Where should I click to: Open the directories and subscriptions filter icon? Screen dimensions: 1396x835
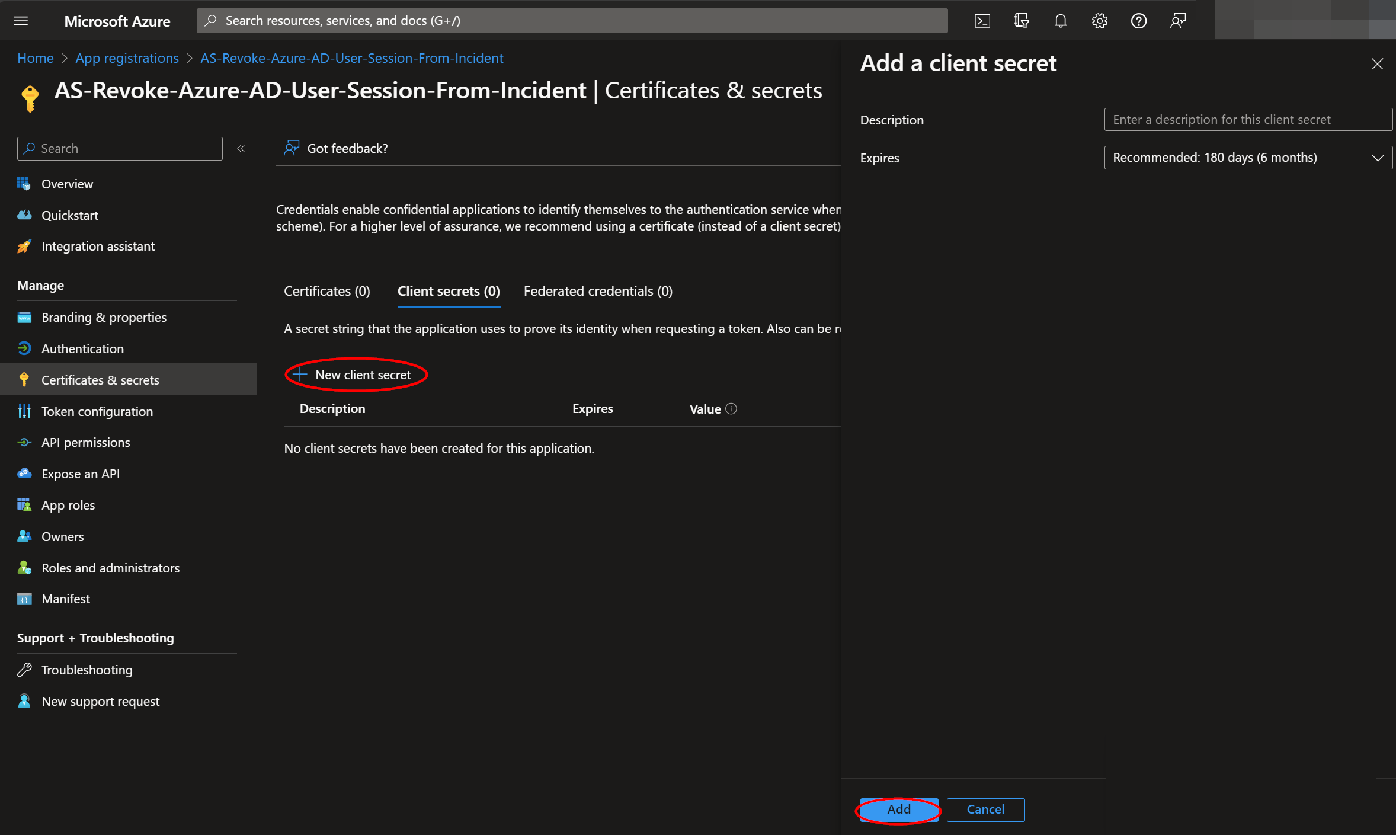pyautogui.click(x=1021, y=21)
